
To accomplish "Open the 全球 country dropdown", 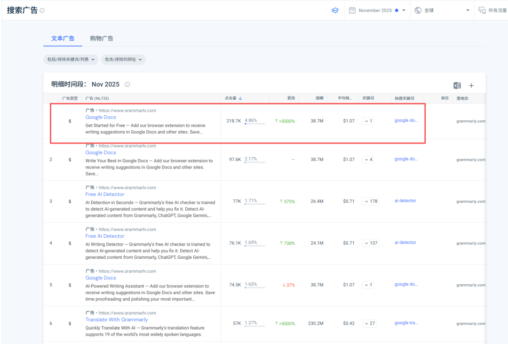I will coord(442,10).
